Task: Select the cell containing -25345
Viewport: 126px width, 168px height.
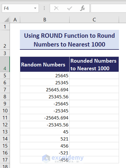Action: 45,111
